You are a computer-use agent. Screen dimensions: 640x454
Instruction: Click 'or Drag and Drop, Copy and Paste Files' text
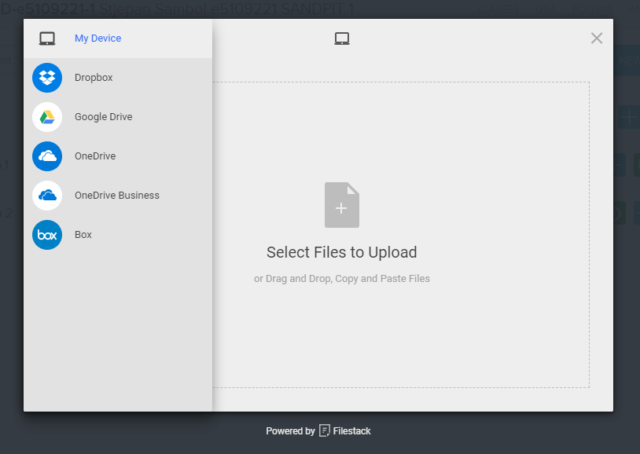pos(342,279)
